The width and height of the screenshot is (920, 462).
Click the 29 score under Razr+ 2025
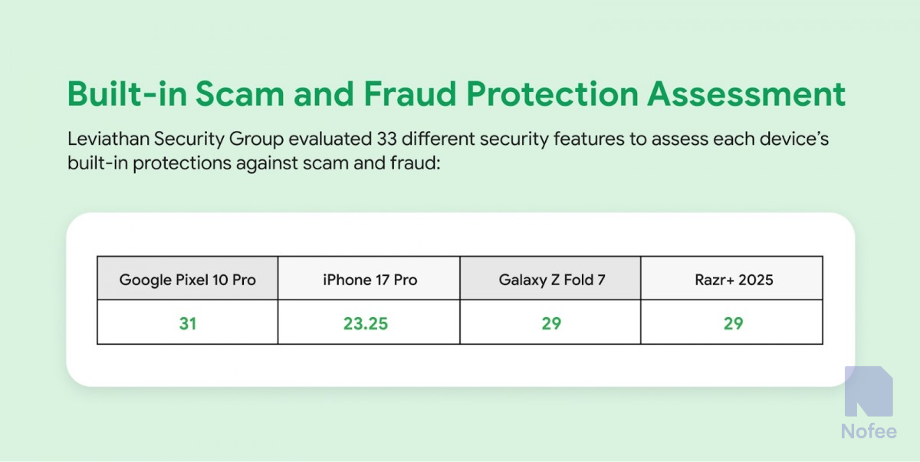(733, 323)
